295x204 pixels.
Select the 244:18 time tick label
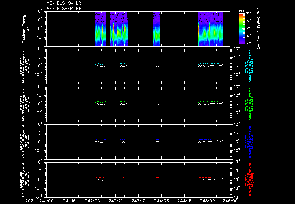point(184,201)
